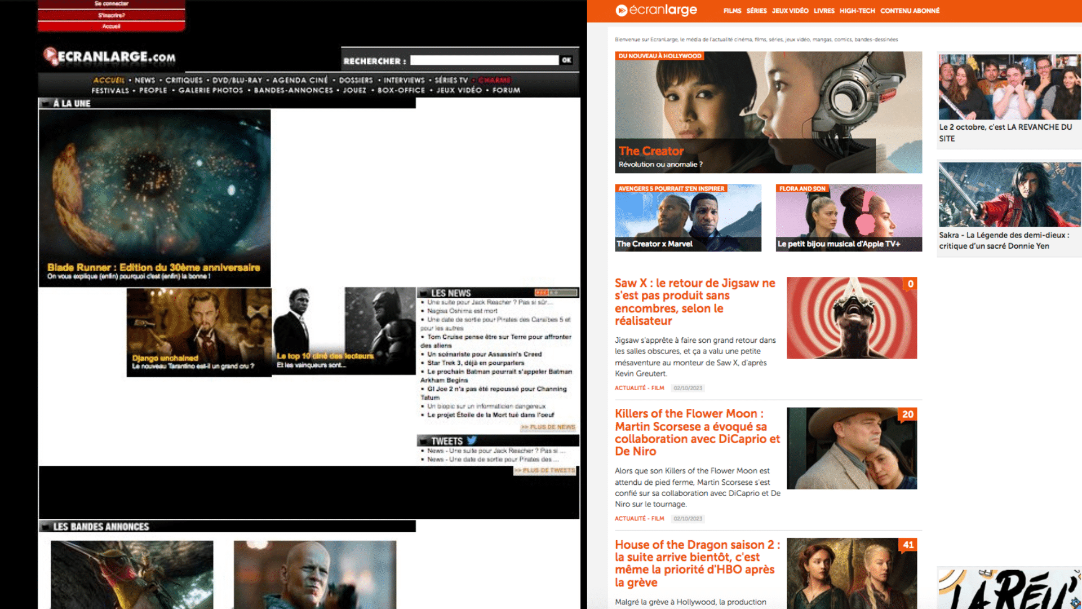Open SÉRIES TV menu item
The height and width of the screenshot is (609, 1082).
click(451, 80)
